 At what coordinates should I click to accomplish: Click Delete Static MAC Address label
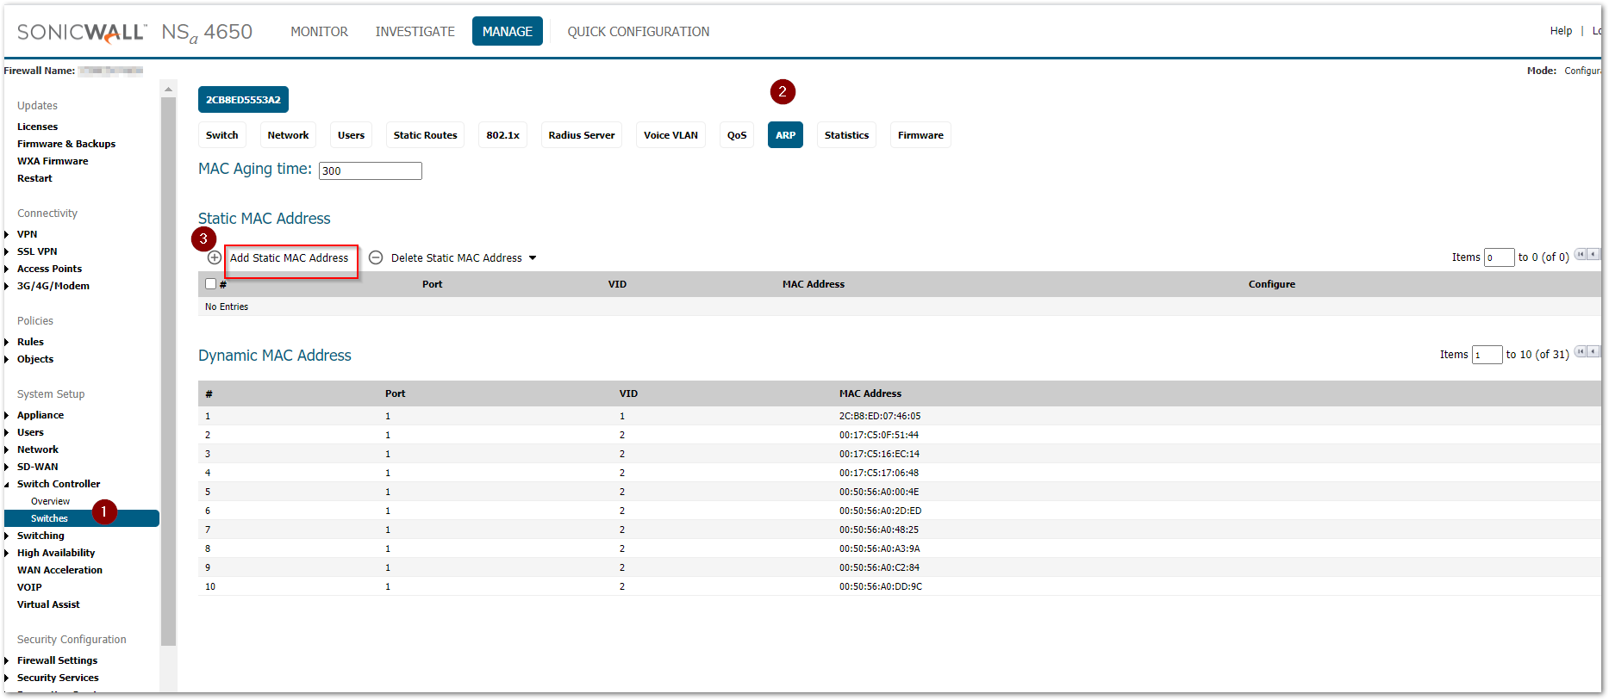point(457,258)
